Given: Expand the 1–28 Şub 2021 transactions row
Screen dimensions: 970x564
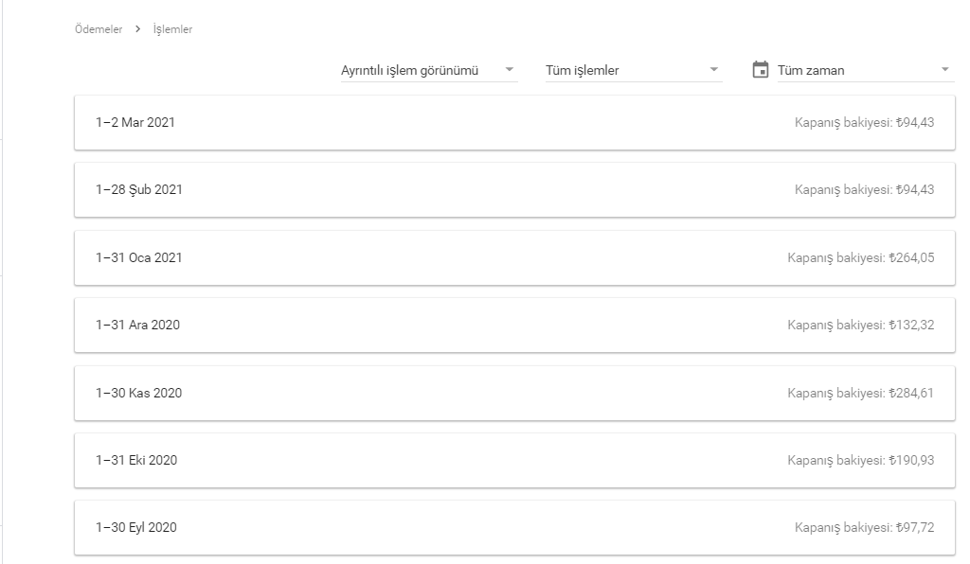Looking at the screenshot, I should (514, 189).
